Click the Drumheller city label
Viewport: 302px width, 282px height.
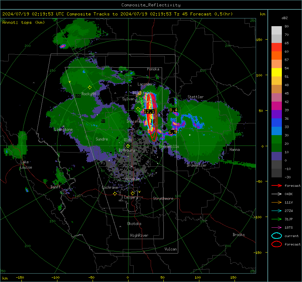pos(197,165)
